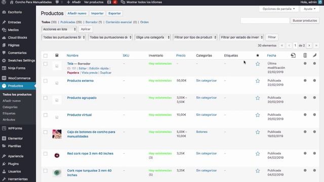This screenshot has width=324, height=182.
Task: Open Comentarios in sidebar
Action: pyautogui.click(x=17, y=53)
